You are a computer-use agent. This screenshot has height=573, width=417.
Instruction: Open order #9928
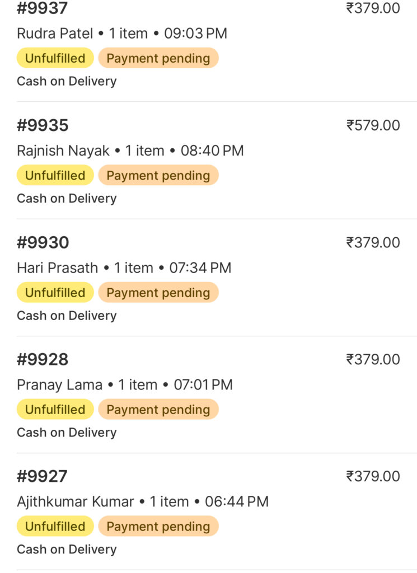(43, 359)
